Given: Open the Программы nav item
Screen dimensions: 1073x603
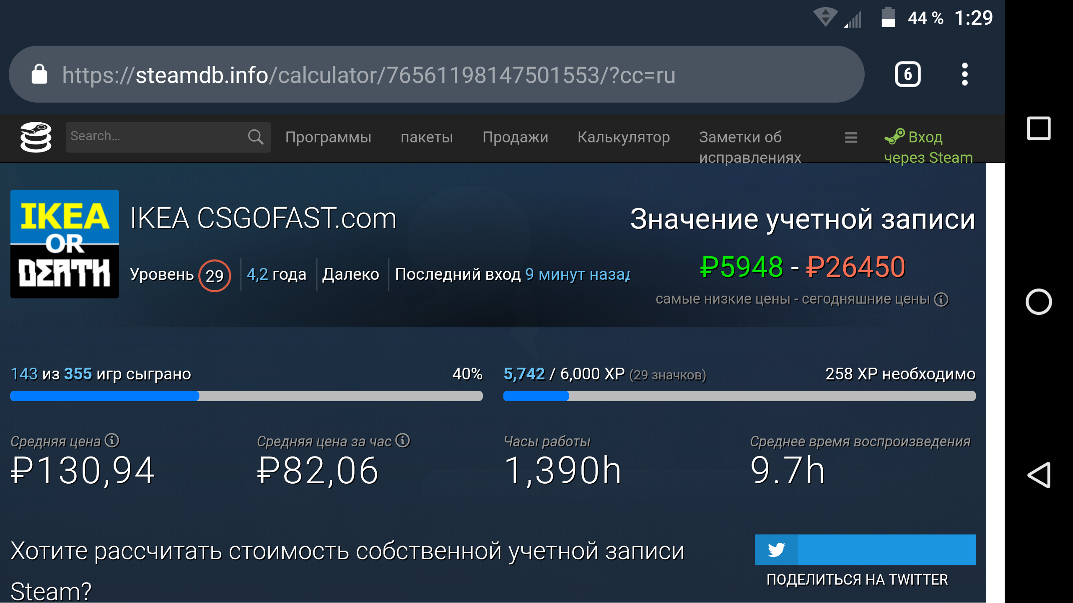Looking at the screenshot, I should tap(328, 137).
